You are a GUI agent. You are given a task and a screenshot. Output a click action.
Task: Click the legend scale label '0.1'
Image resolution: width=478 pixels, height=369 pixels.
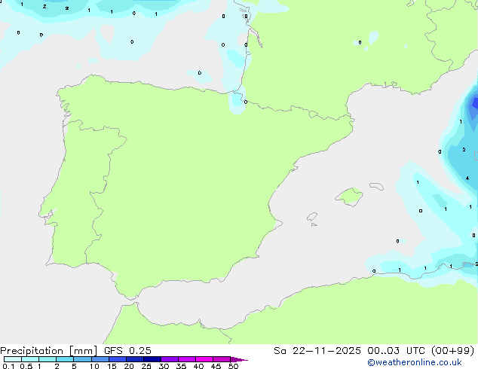point(8,366)
